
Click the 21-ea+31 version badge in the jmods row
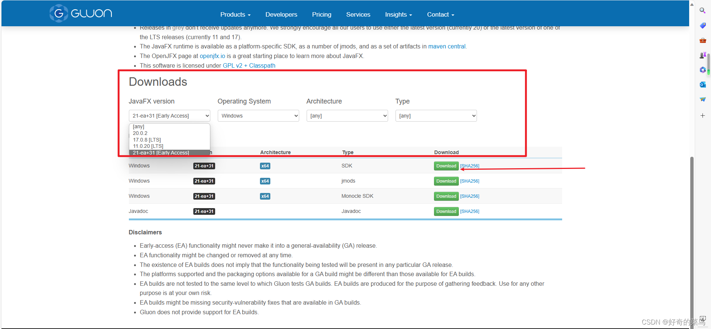(204, 181)
